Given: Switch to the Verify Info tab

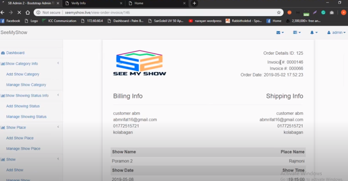Looking at the screenshot, I should [91, 3].
